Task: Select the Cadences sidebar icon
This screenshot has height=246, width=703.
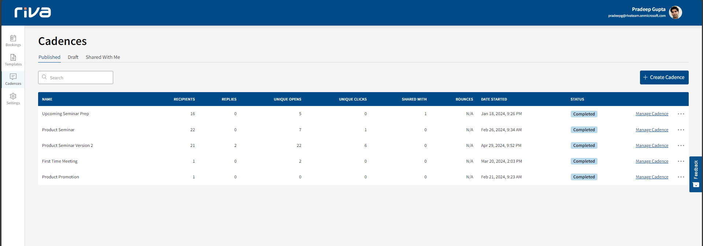Action: [13, 79]
